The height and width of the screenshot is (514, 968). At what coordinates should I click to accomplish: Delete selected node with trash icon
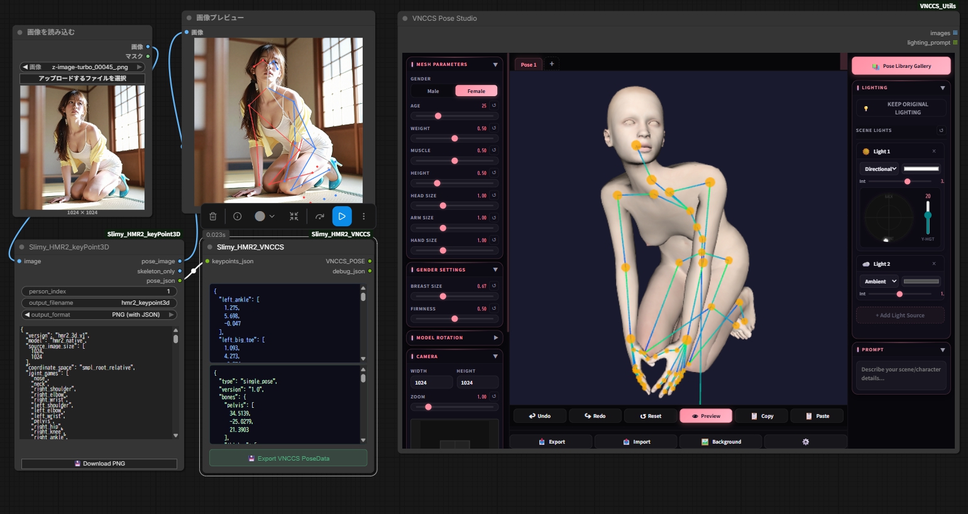213,216
